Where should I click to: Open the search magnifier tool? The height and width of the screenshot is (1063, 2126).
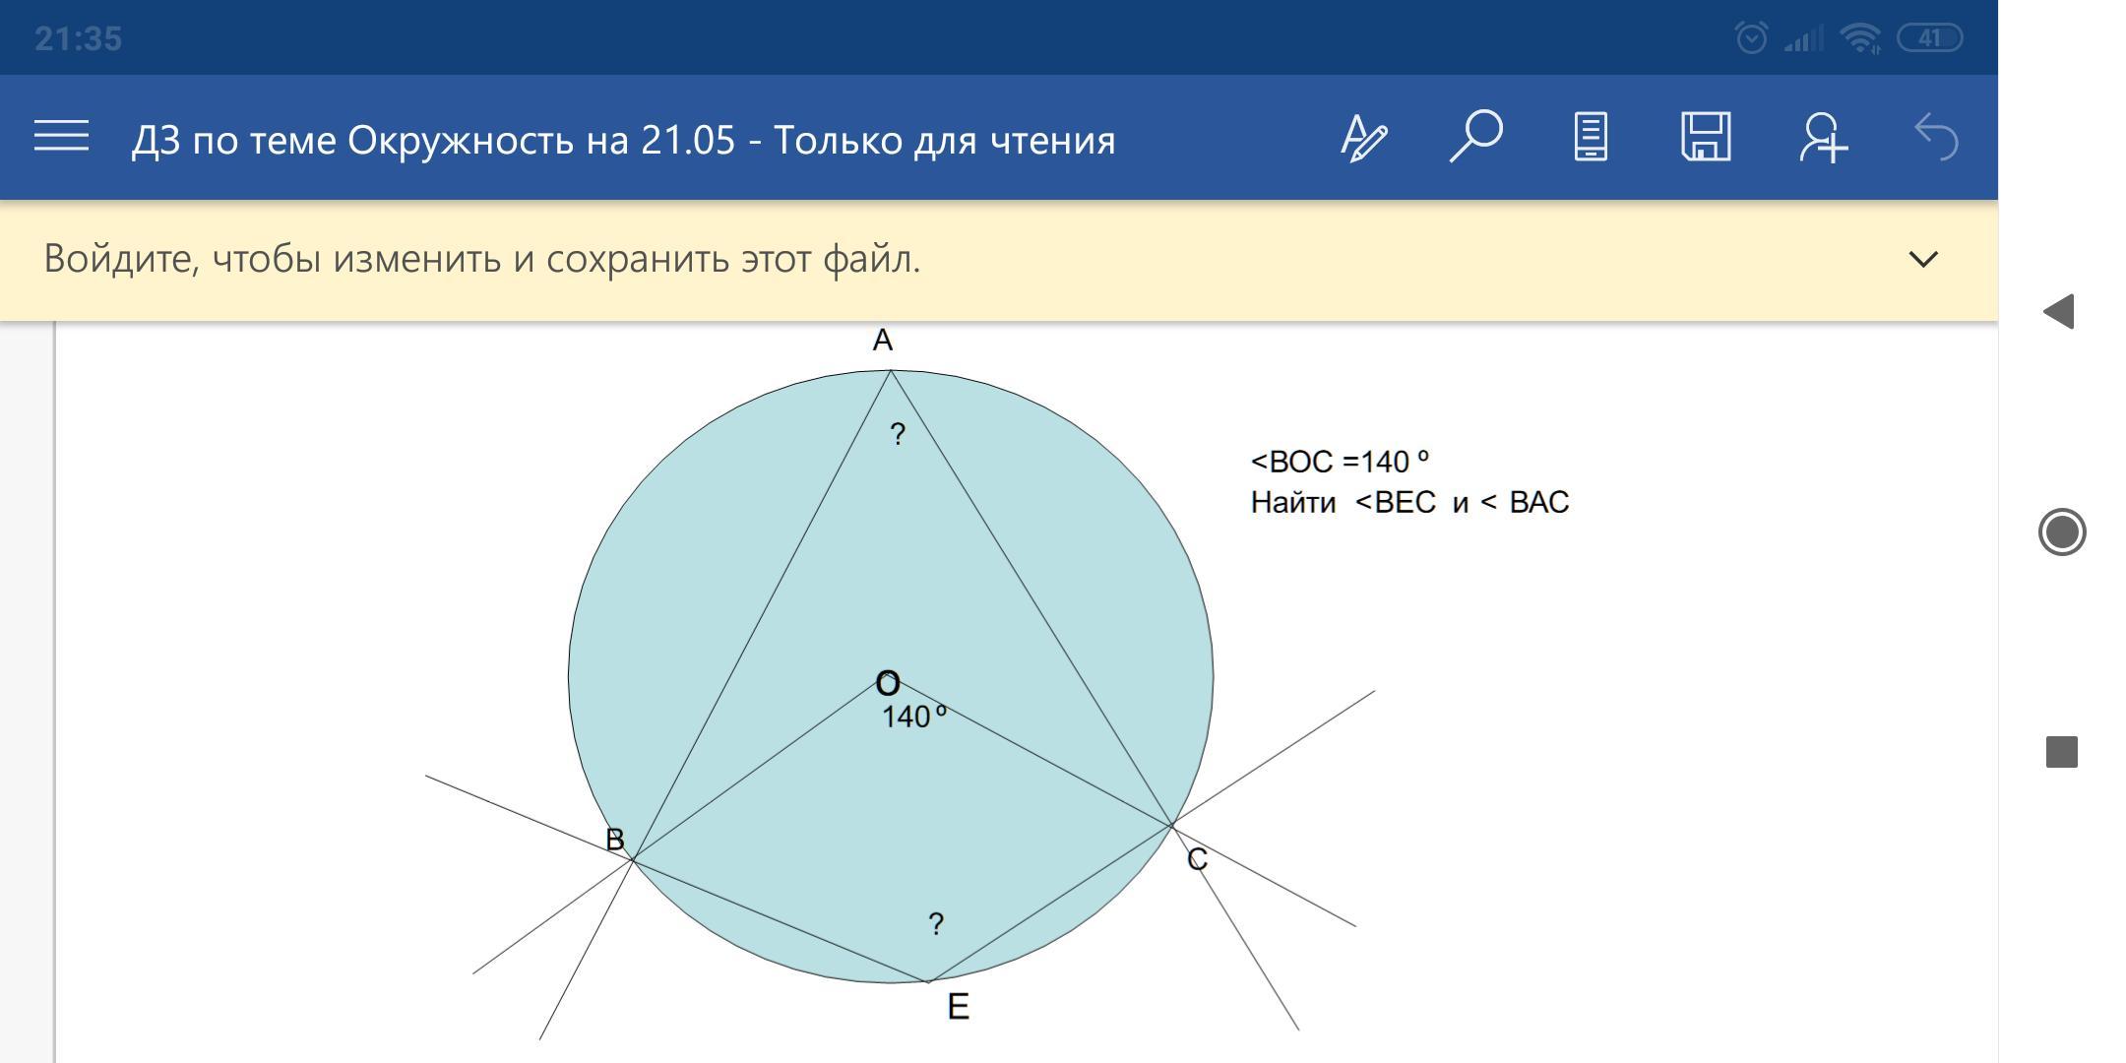[x=1476, y=136]
